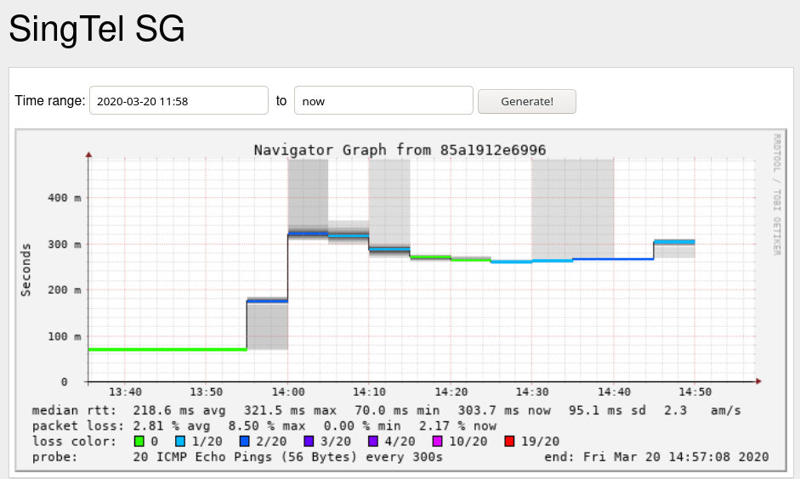Click the 200 m y-axis label
This screenshot has height=479, width=800.
point(65,290)
